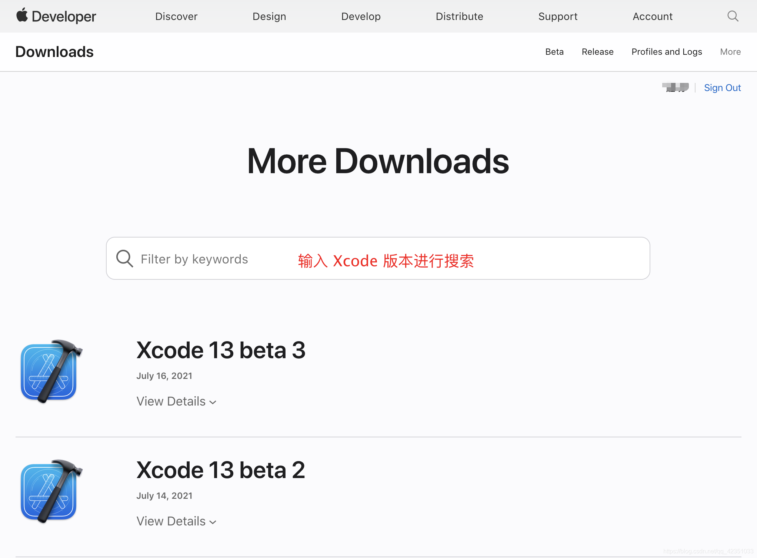Expand View Details for Xcode 13 beta 2

tap(176, 521)
